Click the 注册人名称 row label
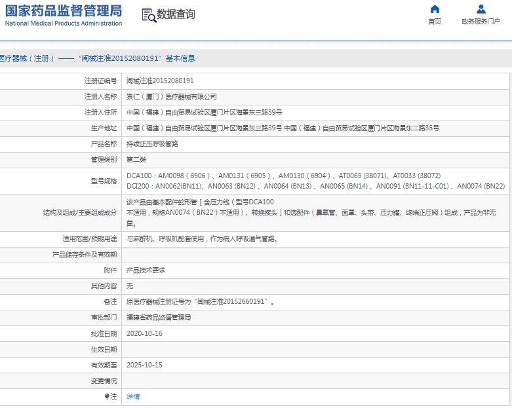The height and width of the screenshot is (408, 512). pyautogui.click(x=100, y=96)
